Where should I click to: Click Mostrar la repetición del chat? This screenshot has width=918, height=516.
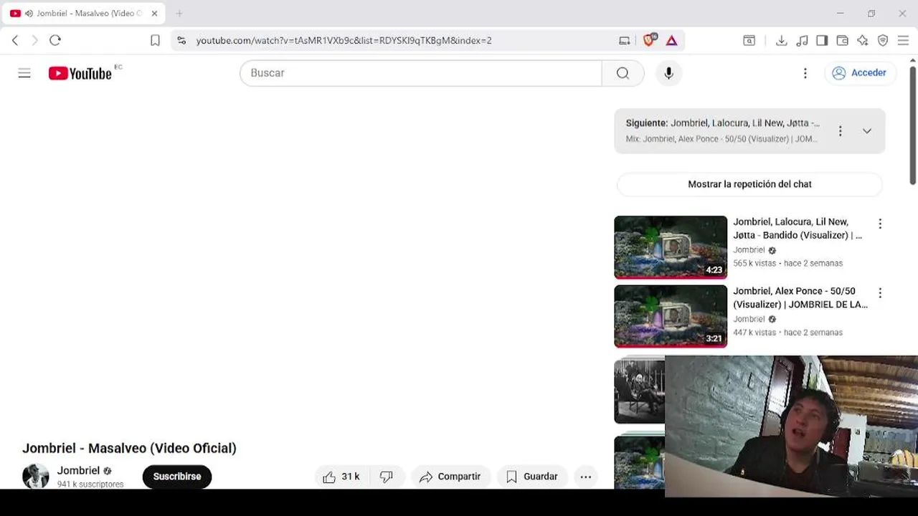coord(749,184)
